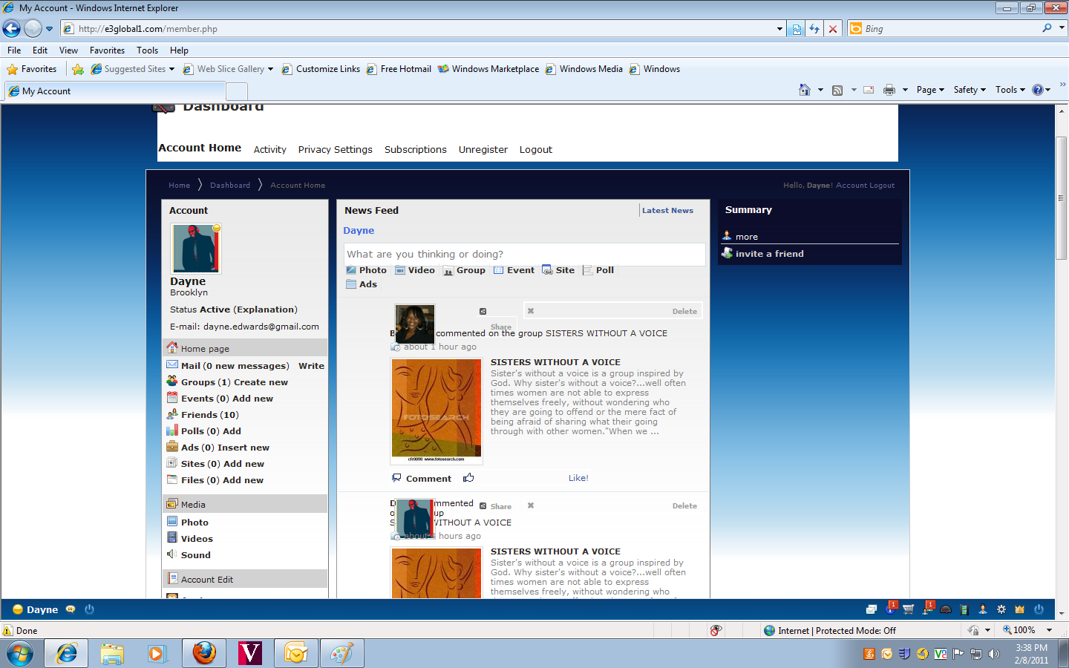1069x668 pixels.
Task: Click the 'What are you thinking' status field
Action: (524, 254)
